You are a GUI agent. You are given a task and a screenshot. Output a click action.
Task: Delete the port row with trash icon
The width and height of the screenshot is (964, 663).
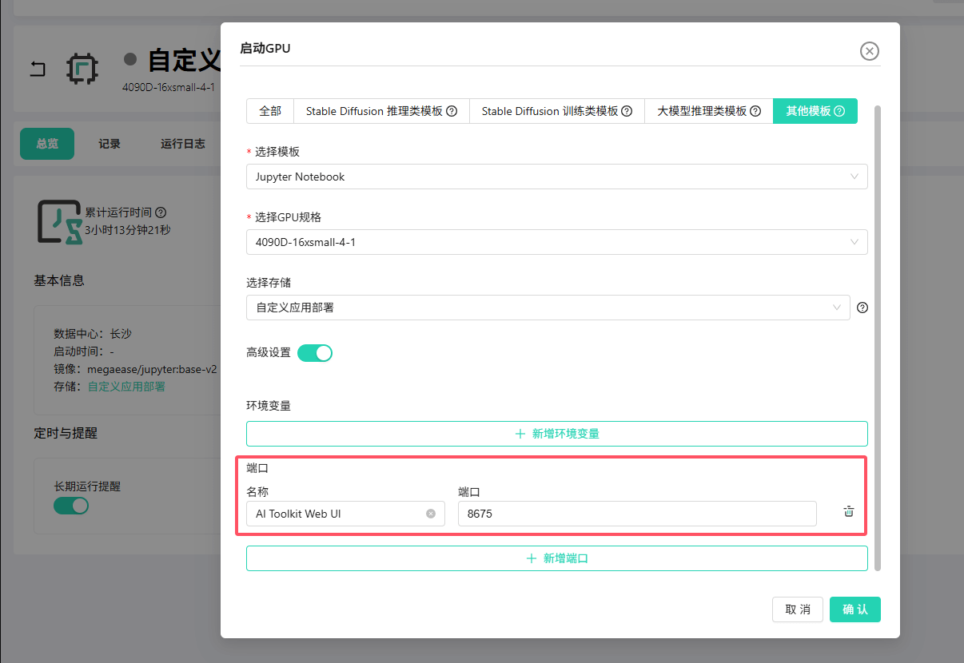[849, 512]
